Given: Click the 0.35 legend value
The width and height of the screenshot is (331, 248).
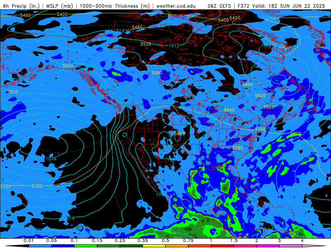Looking at the screenshot, I should 143,241.
